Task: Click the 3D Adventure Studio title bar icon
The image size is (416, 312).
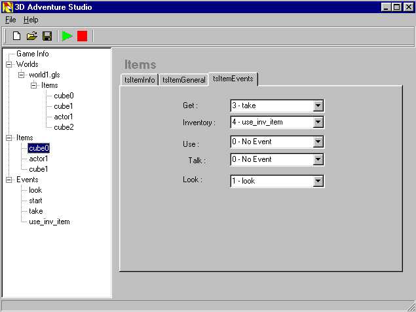Action: [x=7, y=7]
